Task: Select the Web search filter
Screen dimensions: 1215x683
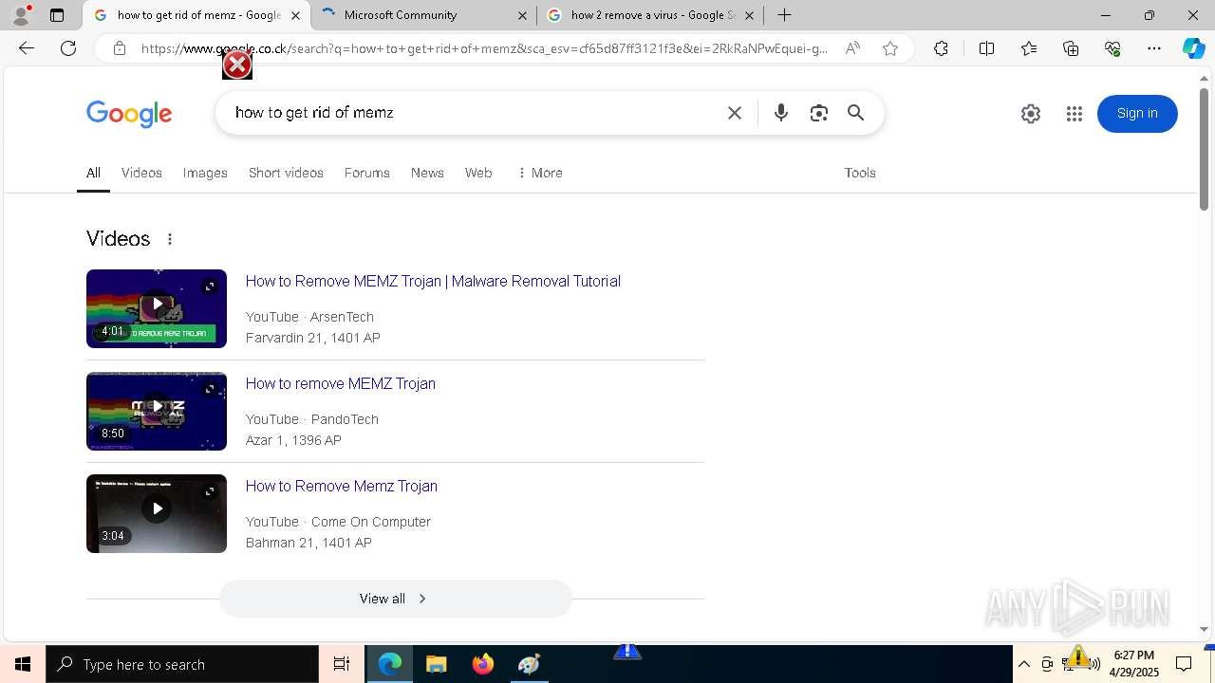Action: (x=478, y=173)
